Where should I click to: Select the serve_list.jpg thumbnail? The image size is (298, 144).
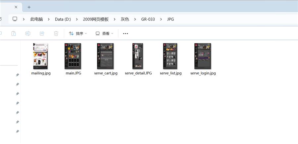point(170,56)
